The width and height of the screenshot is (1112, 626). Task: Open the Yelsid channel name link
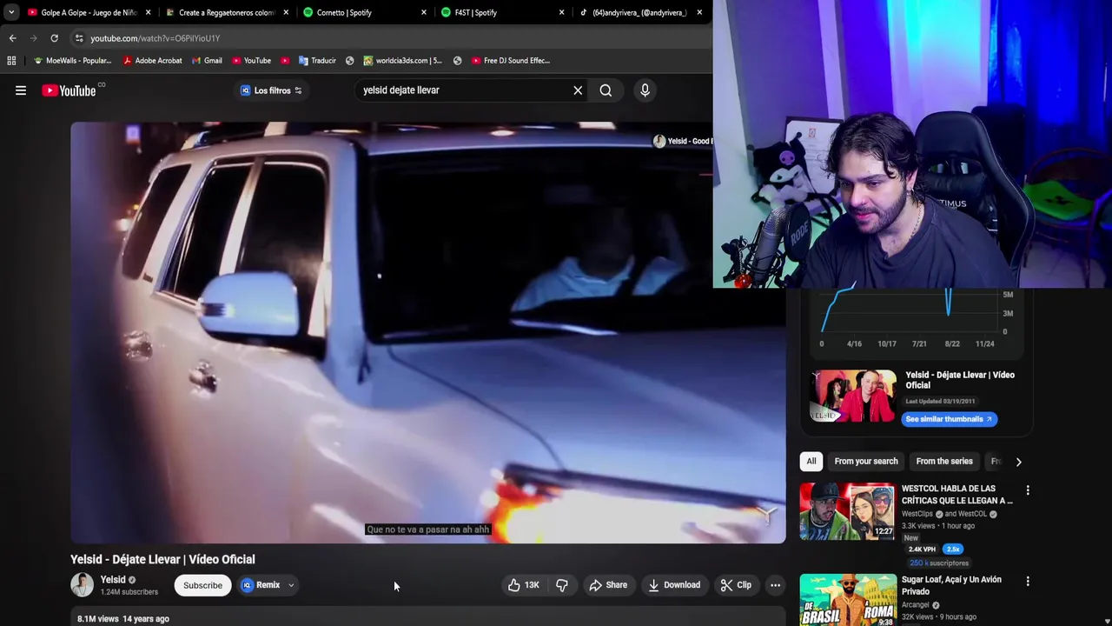(x=113, y=580)
